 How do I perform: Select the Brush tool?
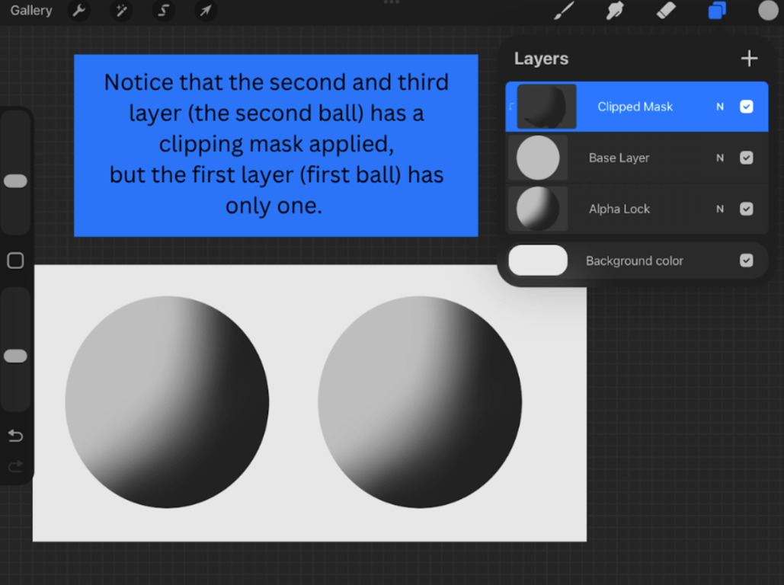pos(564,11)
